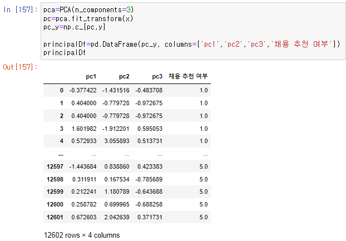Screen dimensions: 346x241
Task: Select pc1 value 0.212241
Action: [x=84, y=191]
